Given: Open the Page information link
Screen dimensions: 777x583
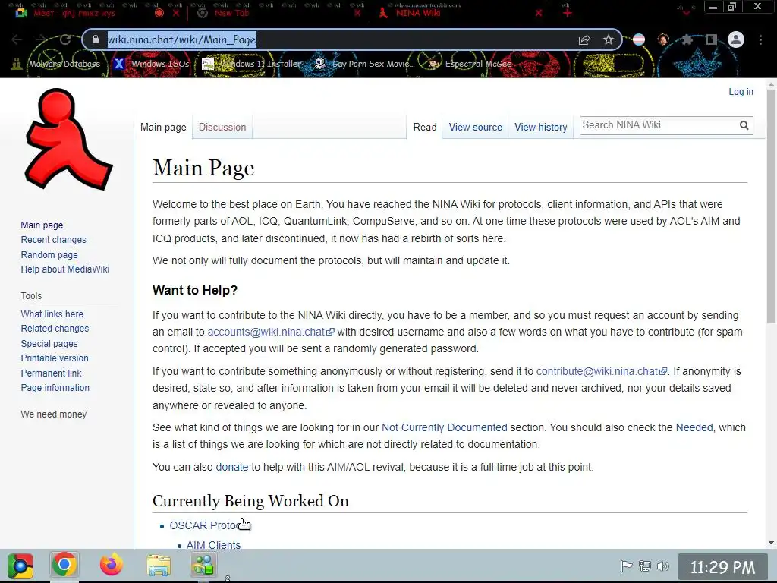Looking at the screenshot, I should tap(55, 388).
